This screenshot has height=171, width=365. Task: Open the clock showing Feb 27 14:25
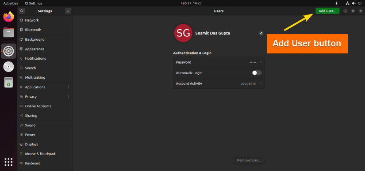(191, 3)
